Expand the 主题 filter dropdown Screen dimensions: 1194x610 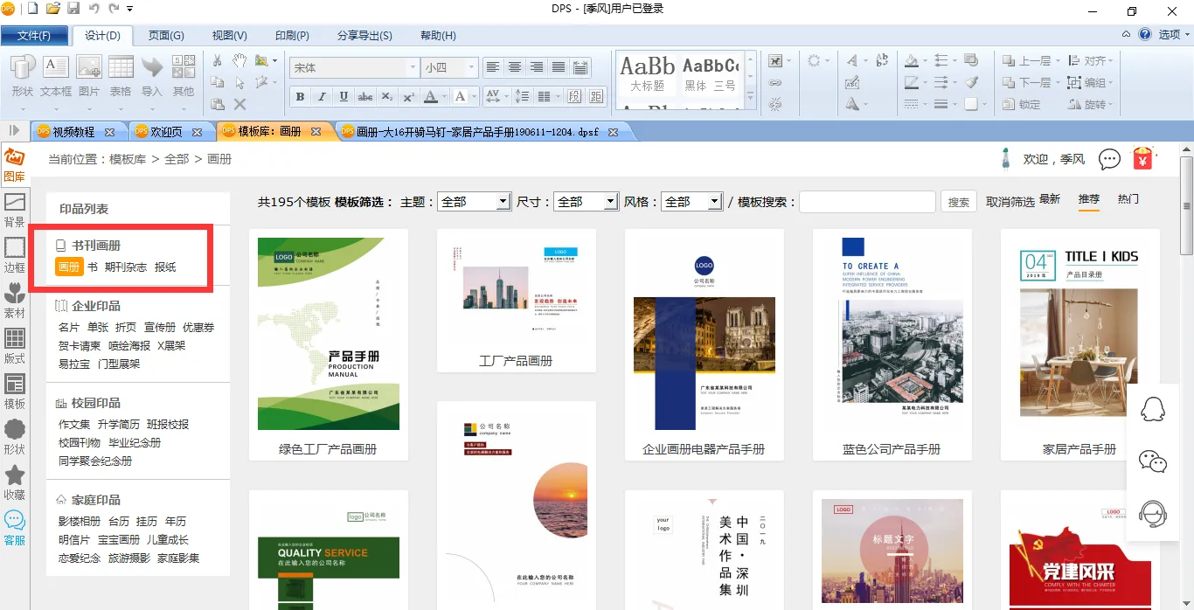[x=503, y=202]
